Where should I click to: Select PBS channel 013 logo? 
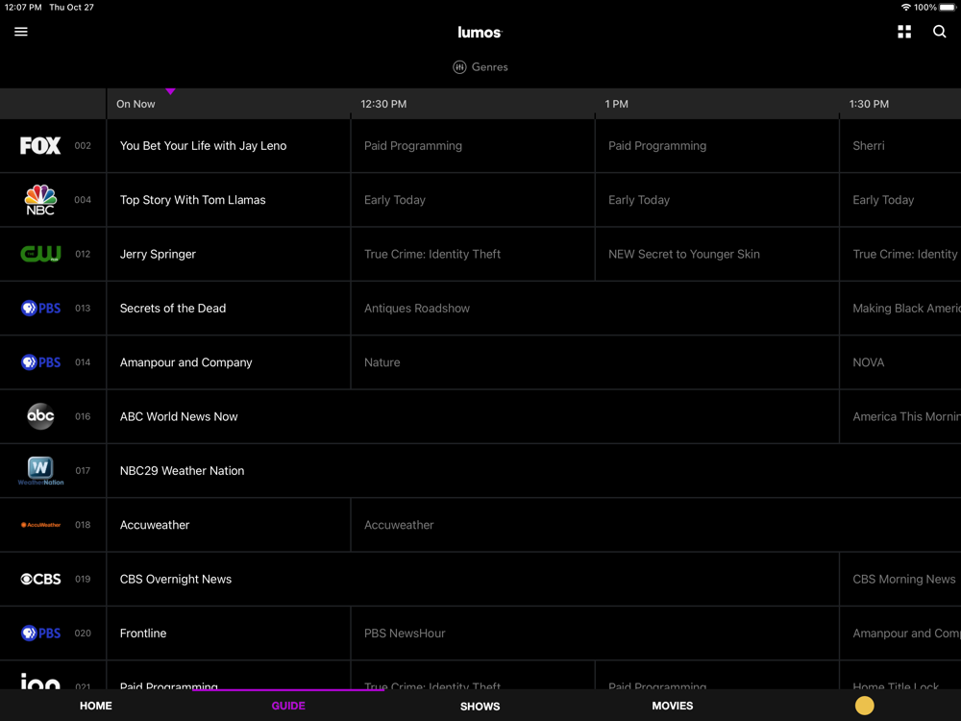coord(40,308)
